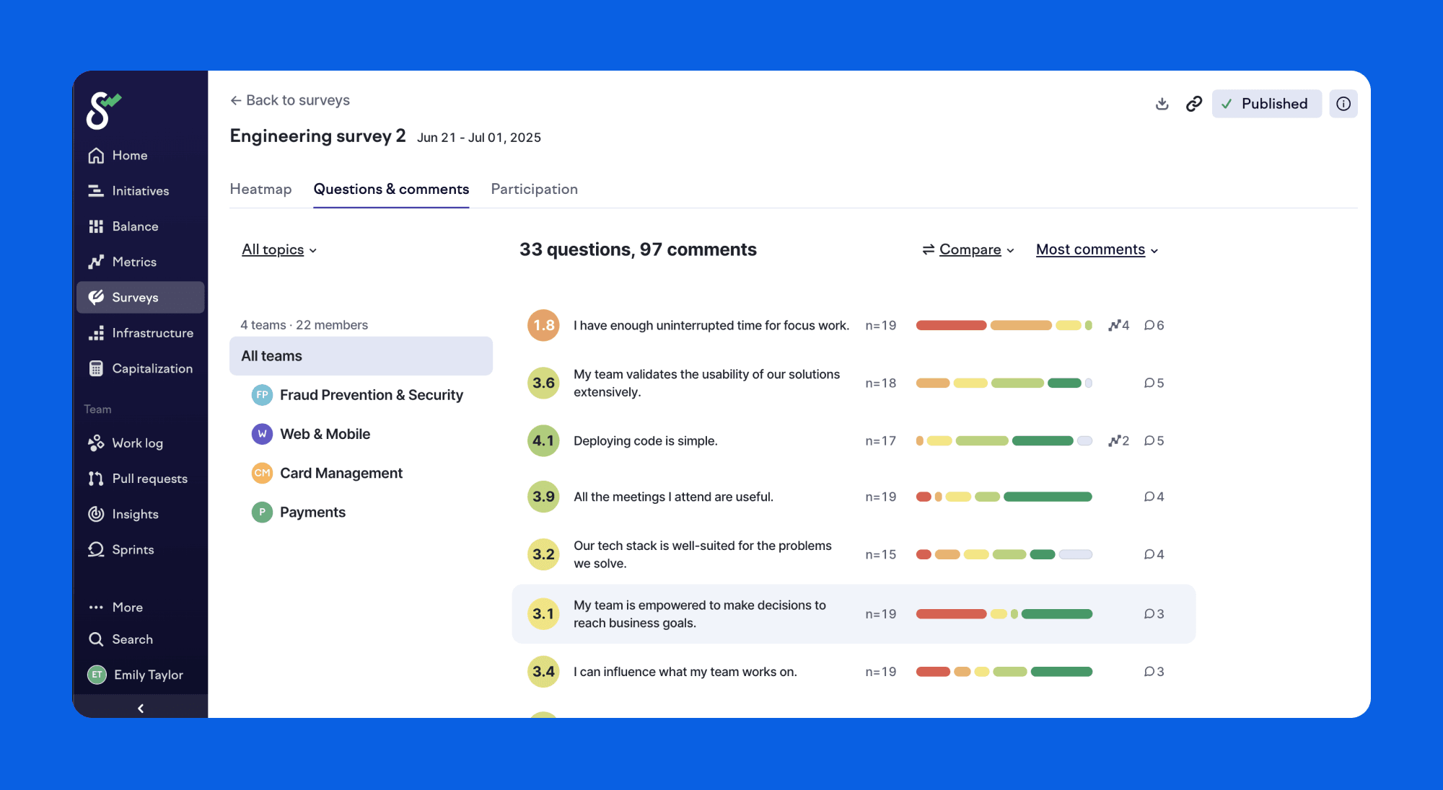Open the Compare dropdown
The image size is (1443, 790).
[968, 249]
